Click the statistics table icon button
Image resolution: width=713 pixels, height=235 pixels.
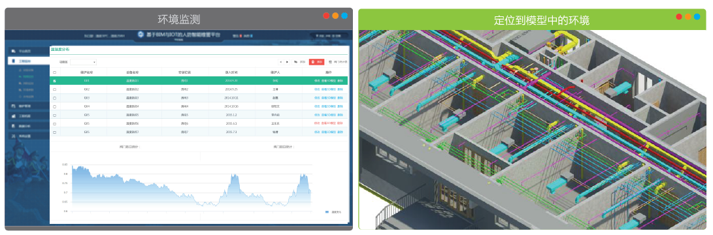click(x=337, y=62)
